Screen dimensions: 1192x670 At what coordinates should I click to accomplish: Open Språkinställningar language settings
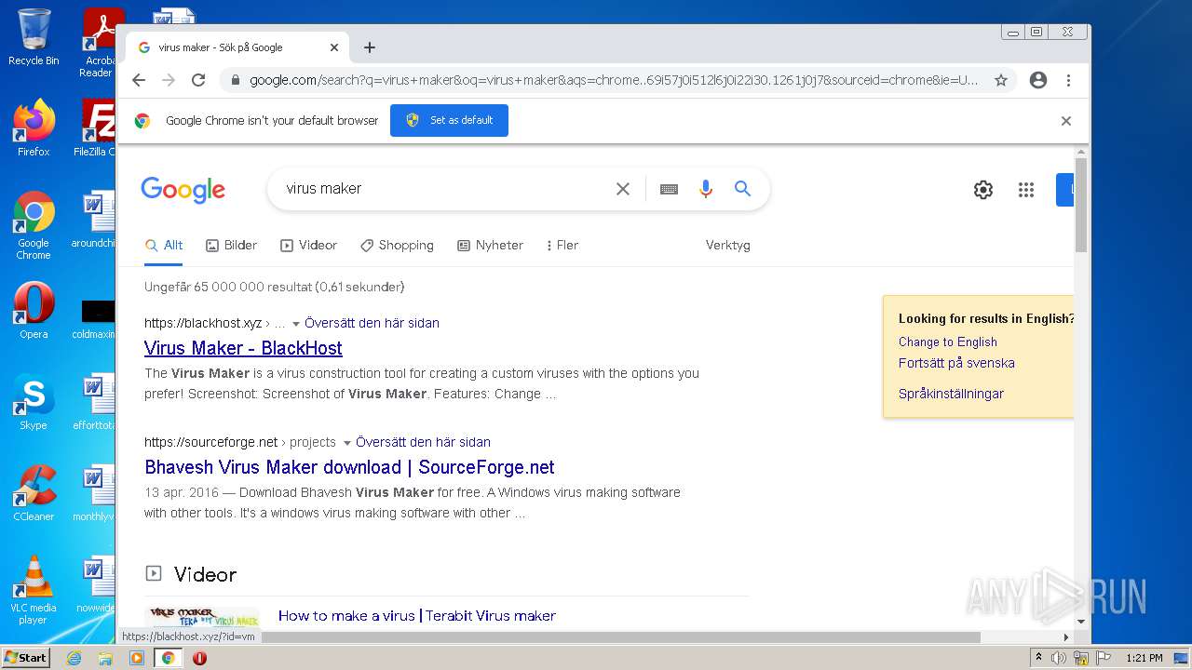click(x=951, y=394)
